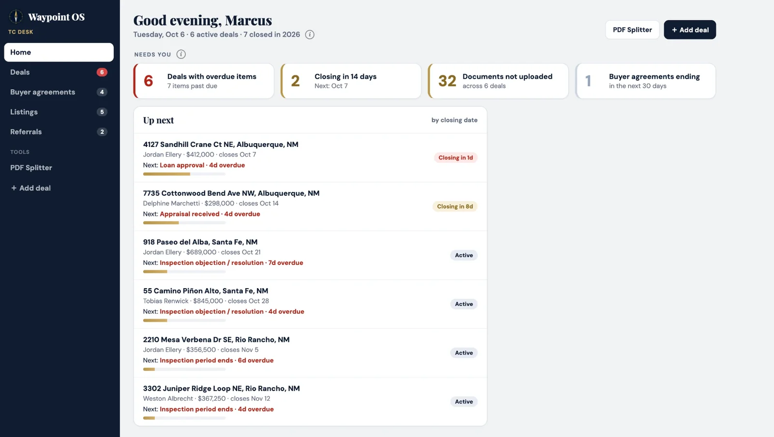Click the Appraisal received 4d overdue text
The height and width of the screenshot is (437, 774).
point(210,214)
